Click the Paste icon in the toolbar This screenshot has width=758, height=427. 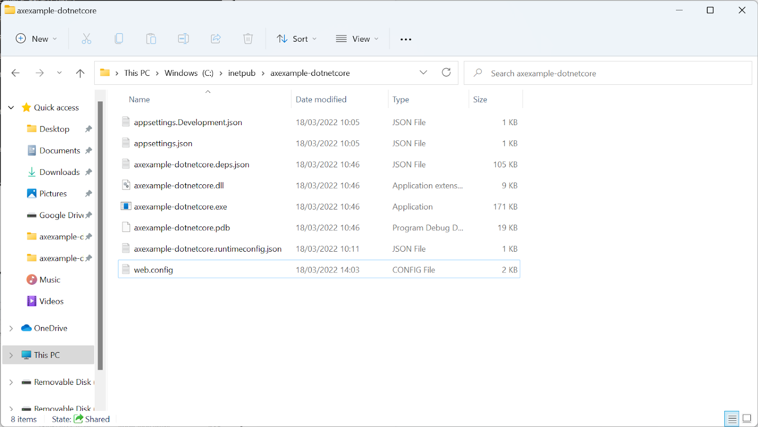point(151,39)
